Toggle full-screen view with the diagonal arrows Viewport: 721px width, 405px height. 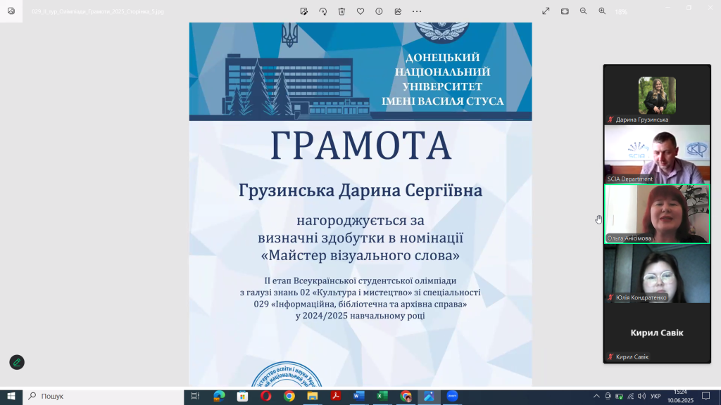pos(546,11)
